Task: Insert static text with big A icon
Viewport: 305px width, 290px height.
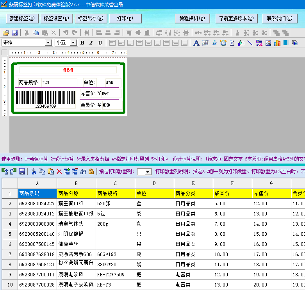Action: click(196, 43)
